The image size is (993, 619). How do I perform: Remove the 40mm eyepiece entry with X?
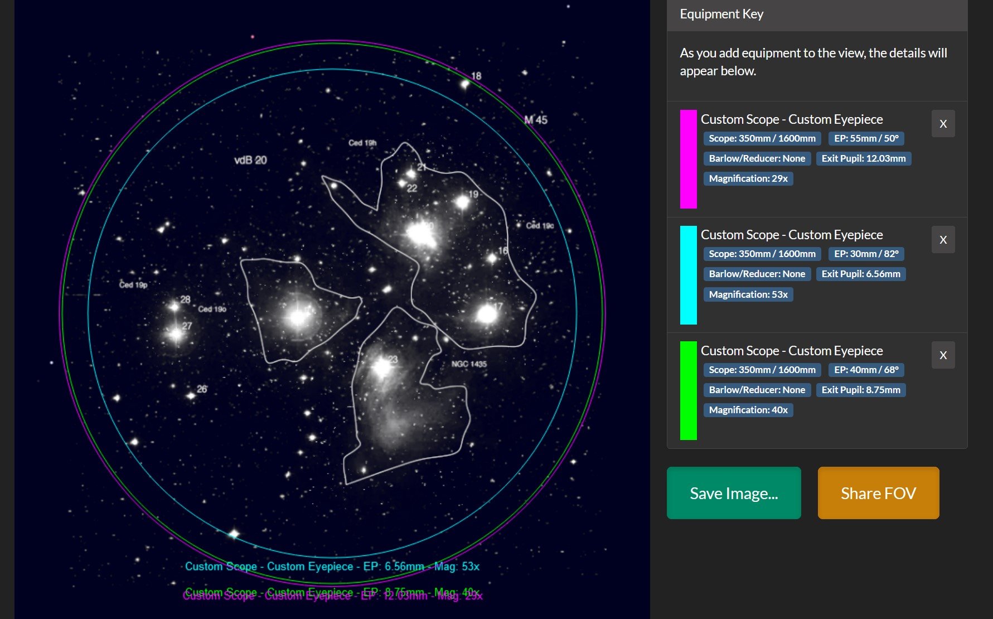(943, 355)
